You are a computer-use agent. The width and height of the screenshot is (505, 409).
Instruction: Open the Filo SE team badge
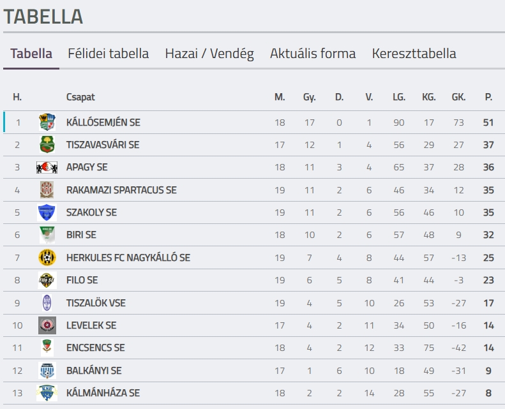click(47, 280)
